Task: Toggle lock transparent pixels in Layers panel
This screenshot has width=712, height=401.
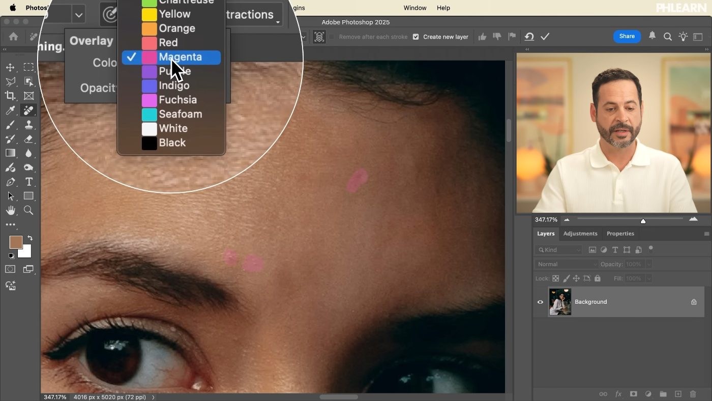Action: tap(555, 278)
